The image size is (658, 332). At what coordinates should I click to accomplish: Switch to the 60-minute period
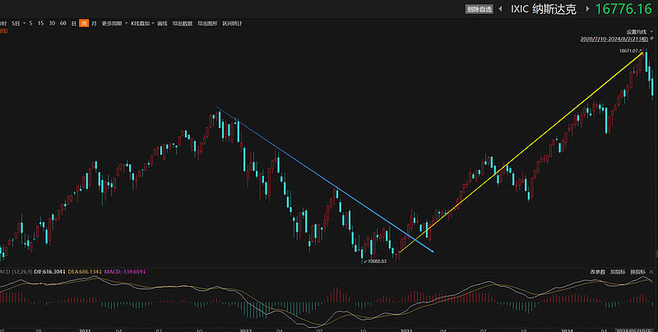(x=63, y=24)
